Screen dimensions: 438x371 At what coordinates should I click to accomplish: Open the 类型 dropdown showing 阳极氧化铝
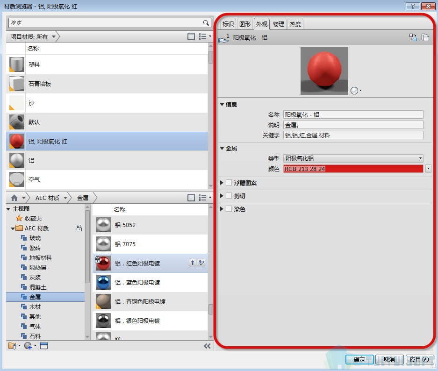coord(353,158)
